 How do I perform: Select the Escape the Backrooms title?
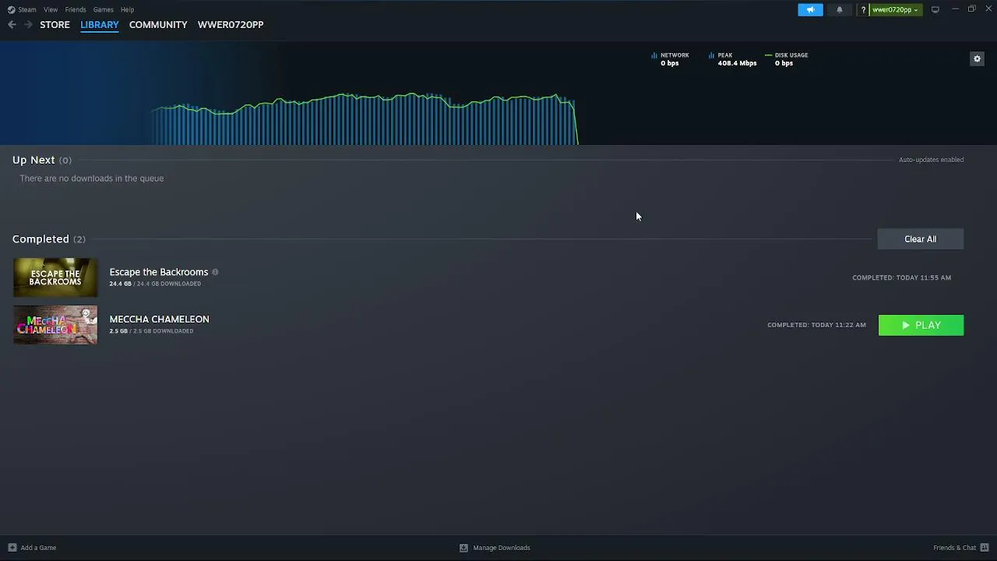159,272
